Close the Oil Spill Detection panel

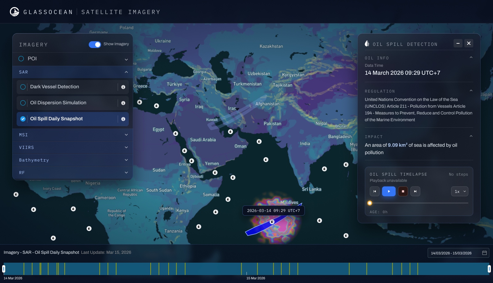point(469,43)
